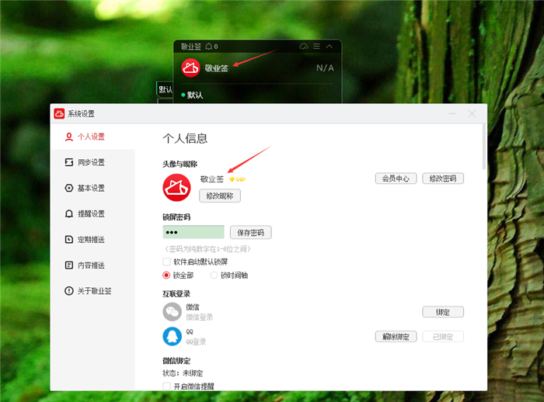544x402 pixels.
Task: Click the QQ penguin icon
Action: coord(172,337)
